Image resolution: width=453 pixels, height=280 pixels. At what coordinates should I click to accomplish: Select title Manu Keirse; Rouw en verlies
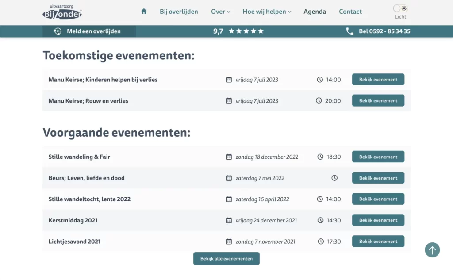pos(88,100)
